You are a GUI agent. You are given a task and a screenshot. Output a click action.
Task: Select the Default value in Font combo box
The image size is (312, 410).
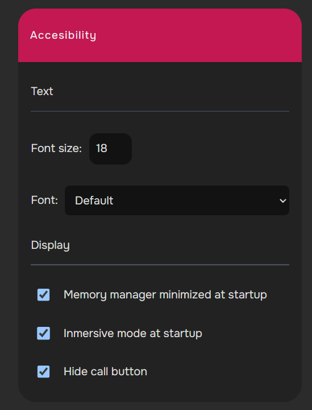94,201
